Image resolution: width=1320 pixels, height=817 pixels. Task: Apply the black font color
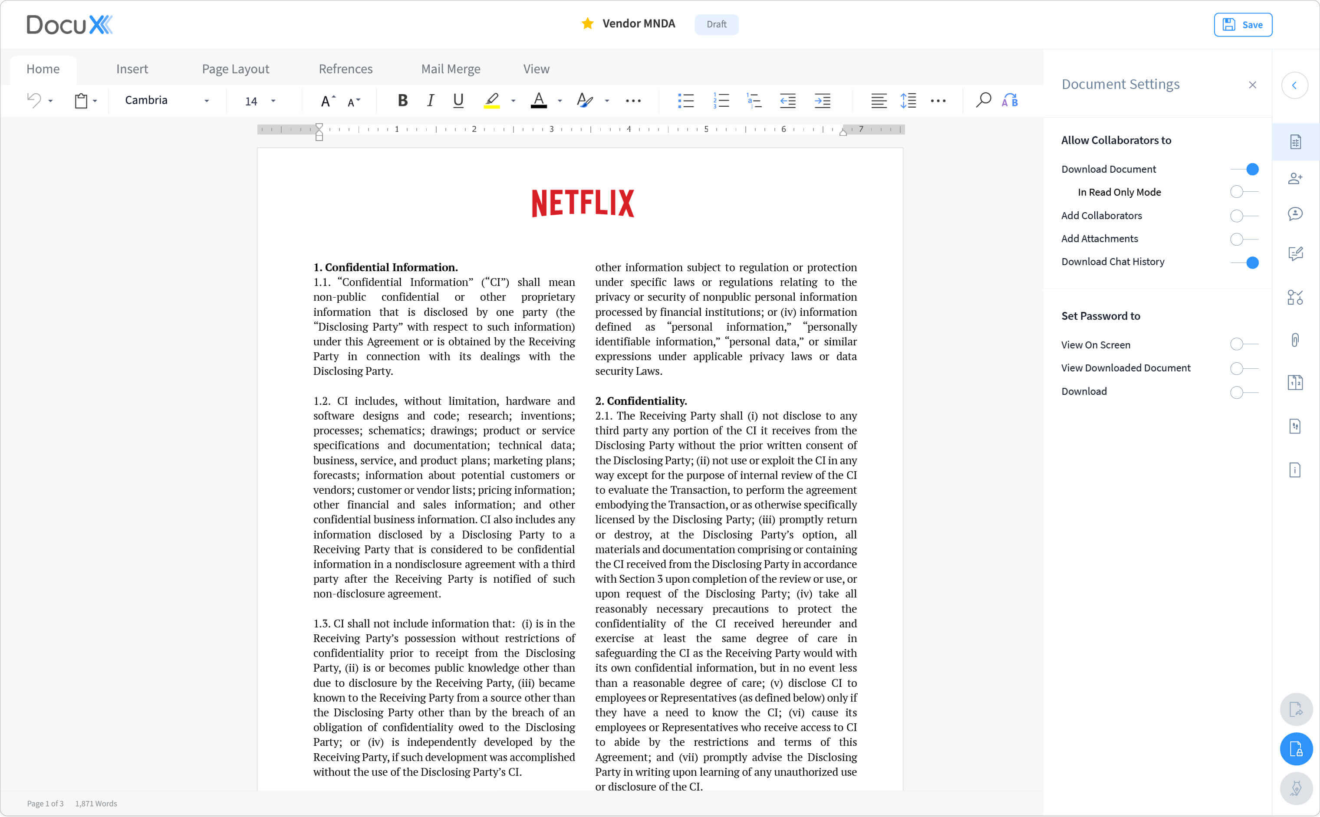[x=539, y=101]
